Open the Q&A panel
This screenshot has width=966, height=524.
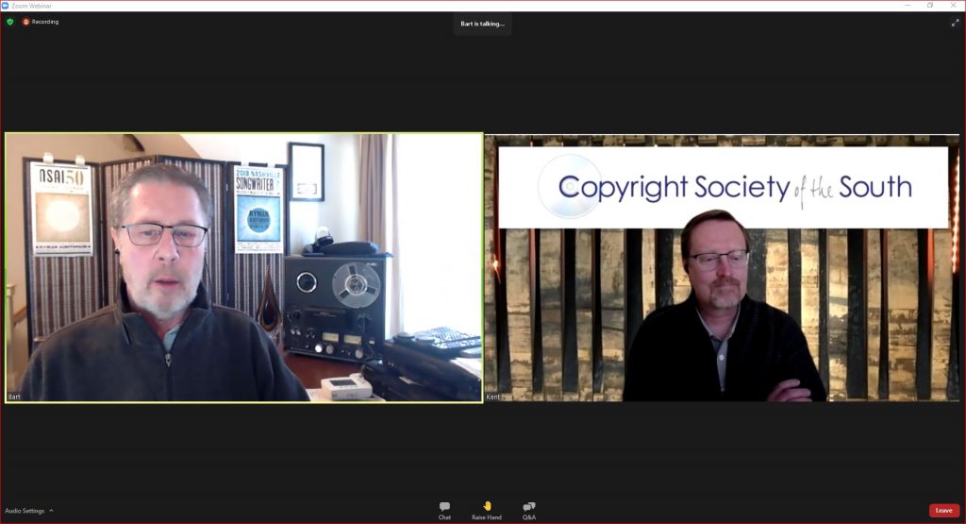[x=528, y=511]
